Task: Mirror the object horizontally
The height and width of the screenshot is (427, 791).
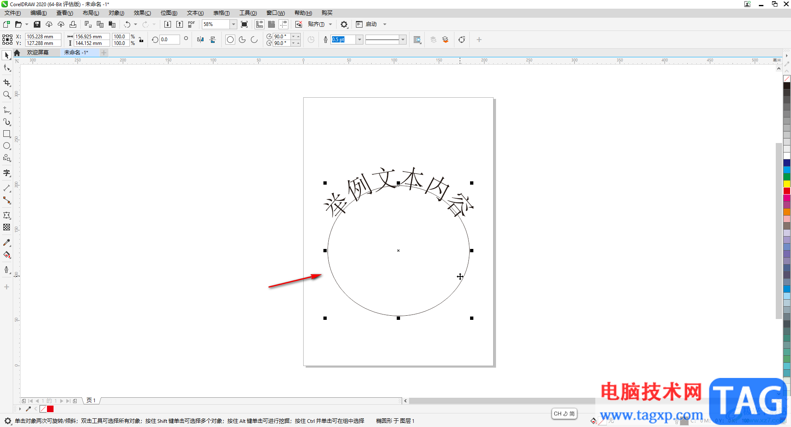Action: [x=200, y=40]
